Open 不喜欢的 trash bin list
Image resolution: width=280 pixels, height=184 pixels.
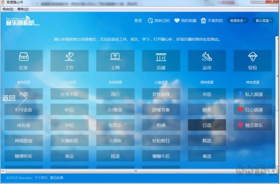coord(204,20)
